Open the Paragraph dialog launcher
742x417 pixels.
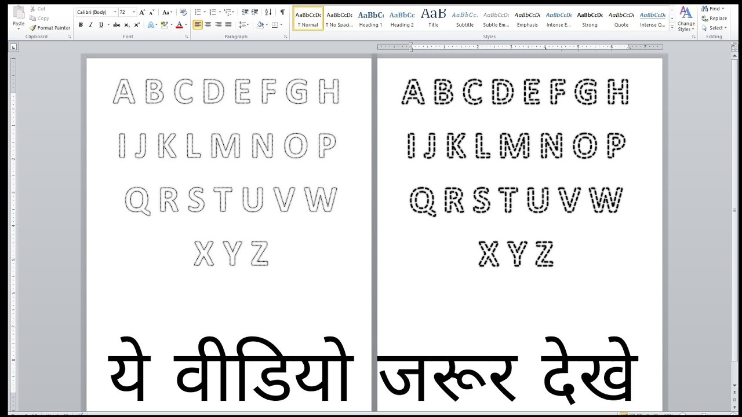[x=286, y=37]
